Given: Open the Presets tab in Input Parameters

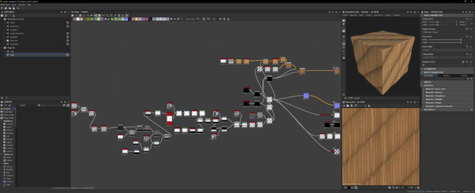Looking at the screenshot, I should tap(464, 75).
